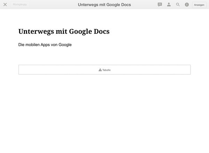Viewport: 209px width, 153px height.
Task: Click the bold document heading line
Action: click(64, 31)
